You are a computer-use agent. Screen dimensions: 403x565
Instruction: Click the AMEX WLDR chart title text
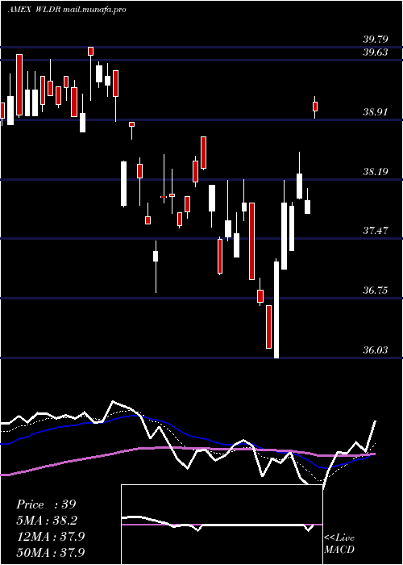67,10
